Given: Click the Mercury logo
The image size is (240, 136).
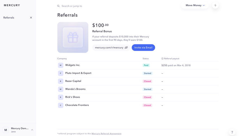Looking at the screenshot, I should [12, 5].
